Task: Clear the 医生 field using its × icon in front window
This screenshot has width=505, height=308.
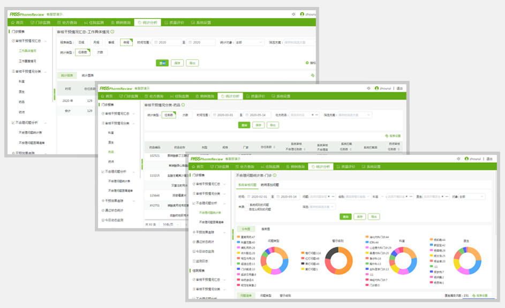Action: pyautogui.click(x=442, y=197)
